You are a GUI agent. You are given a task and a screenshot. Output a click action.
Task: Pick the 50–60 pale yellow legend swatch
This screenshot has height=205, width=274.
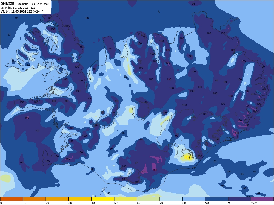125,199
